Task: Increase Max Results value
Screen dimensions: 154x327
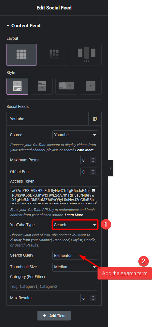Action: coord(93,297)
